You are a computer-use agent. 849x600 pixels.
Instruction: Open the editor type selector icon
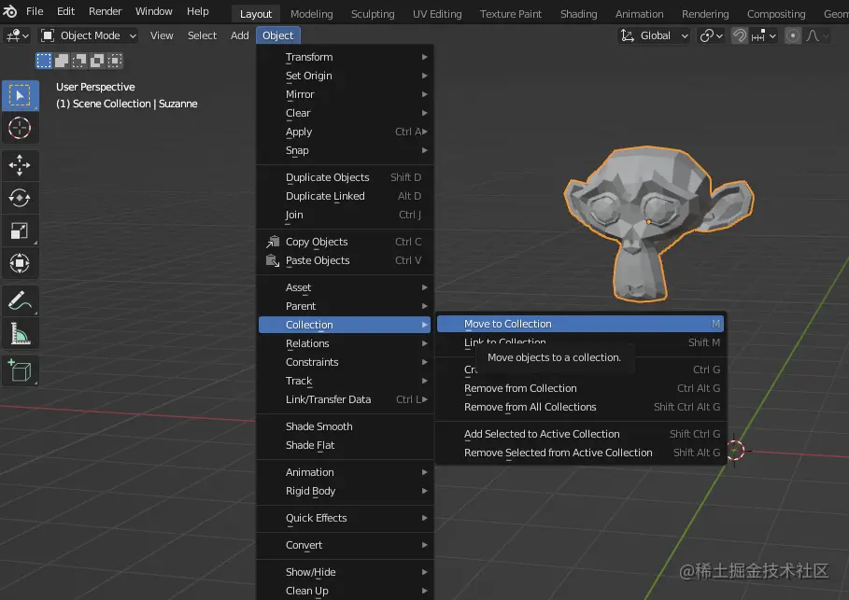click(16, 35)
